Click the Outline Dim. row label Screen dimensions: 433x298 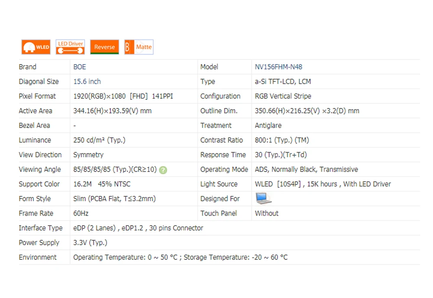(219, 111)
